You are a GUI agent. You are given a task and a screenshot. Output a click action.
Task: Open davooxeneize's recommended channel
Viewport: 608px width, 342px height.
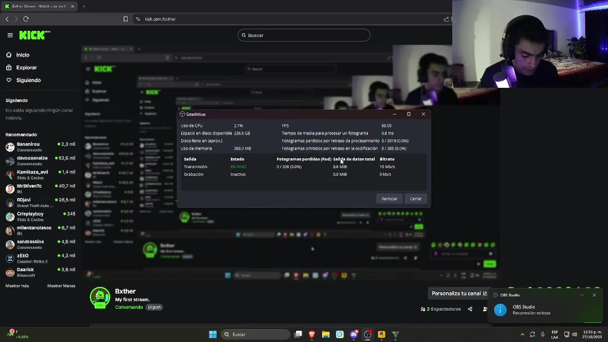(40, 161)
